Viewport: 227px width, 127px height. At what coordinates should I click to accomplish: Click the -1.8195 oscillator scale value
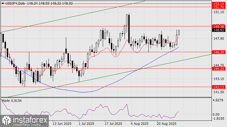218,118
